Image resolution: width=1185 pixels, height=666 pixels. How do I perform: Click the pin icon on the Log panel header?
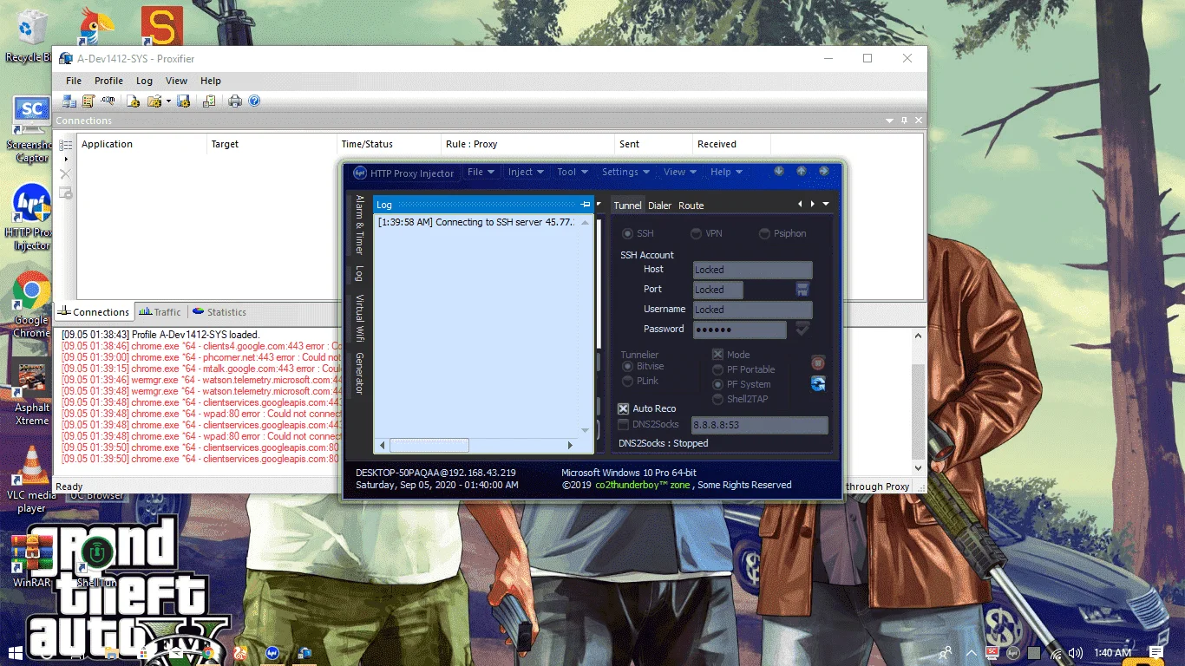pos(586,205)
